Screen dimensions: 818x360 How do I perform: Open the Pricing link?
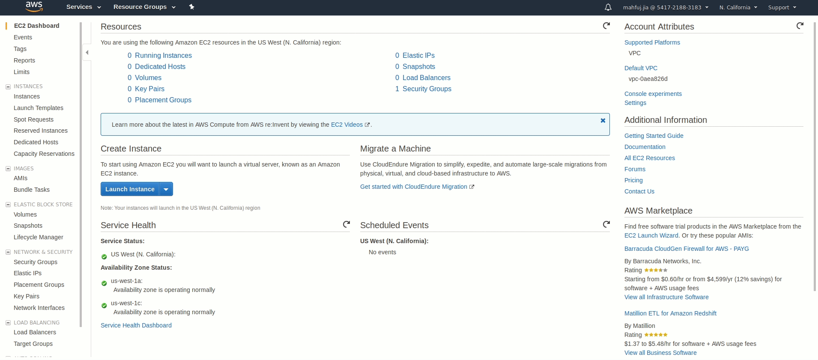click(633, 180)
